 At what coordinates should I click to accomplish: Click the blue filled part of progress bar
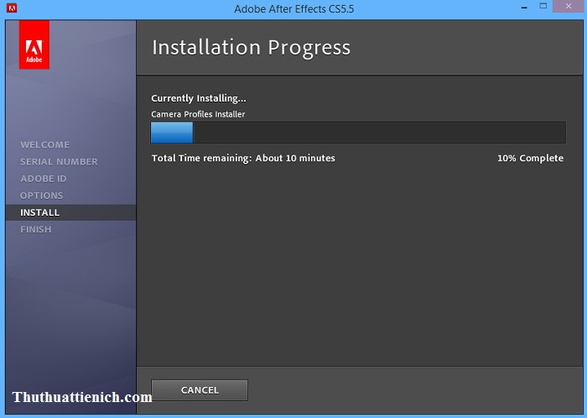point(172,133)
